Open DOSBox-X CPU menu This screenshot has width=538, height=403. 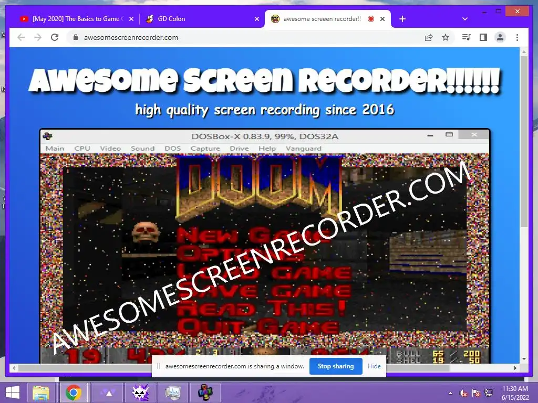82,149
